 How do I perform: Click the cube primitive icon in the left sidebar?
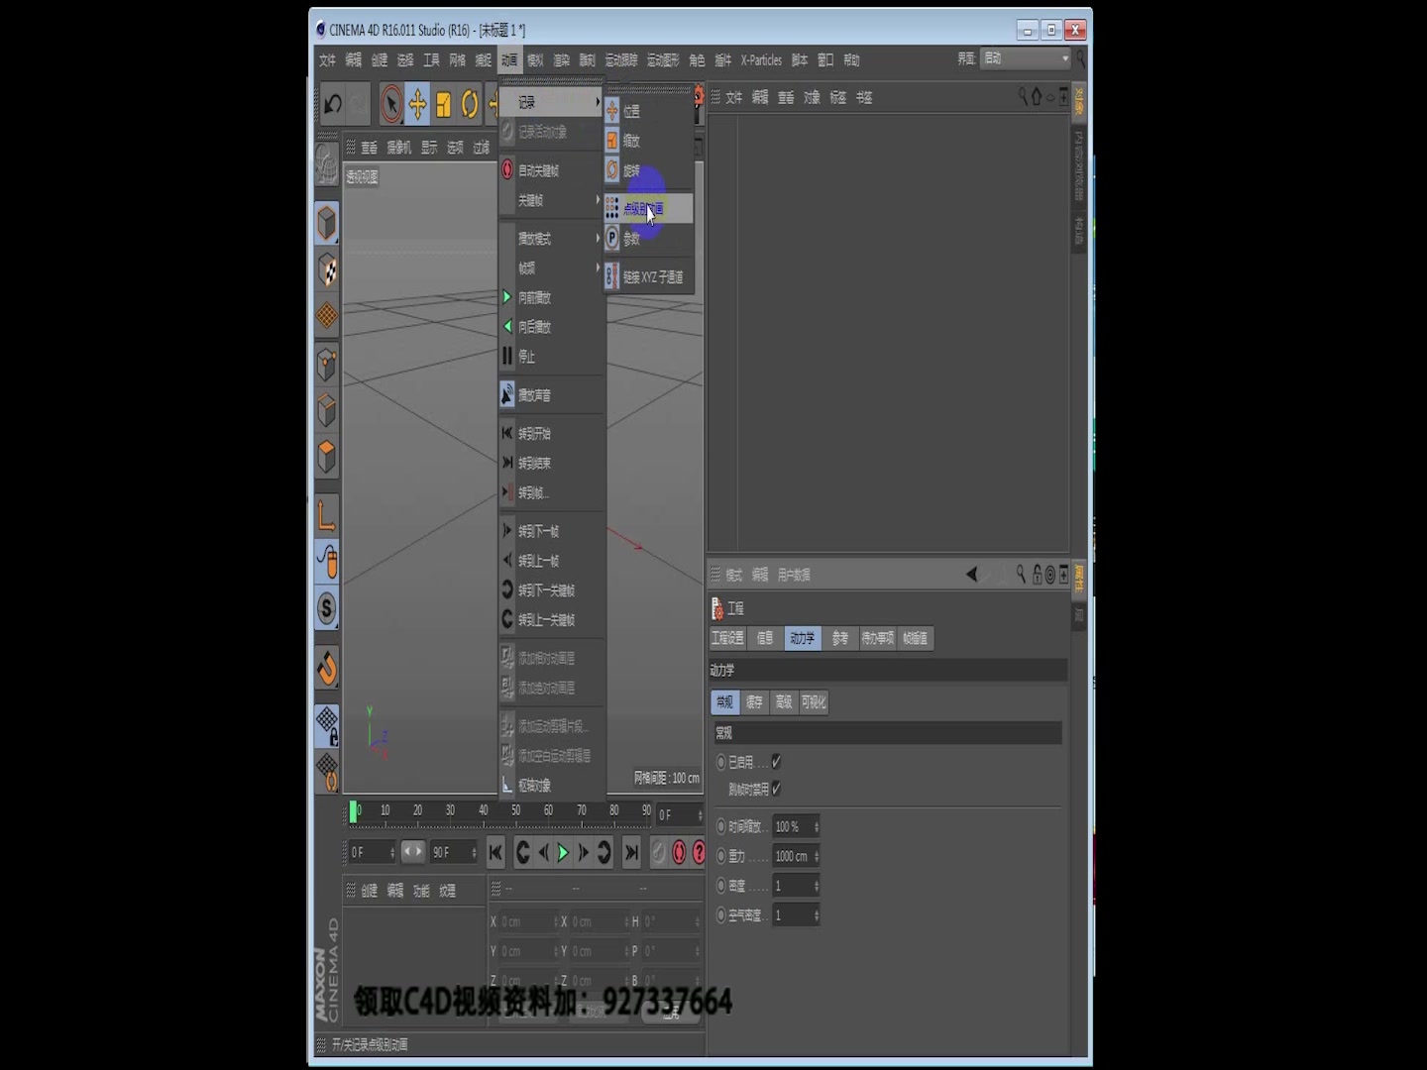click(326, 223)
